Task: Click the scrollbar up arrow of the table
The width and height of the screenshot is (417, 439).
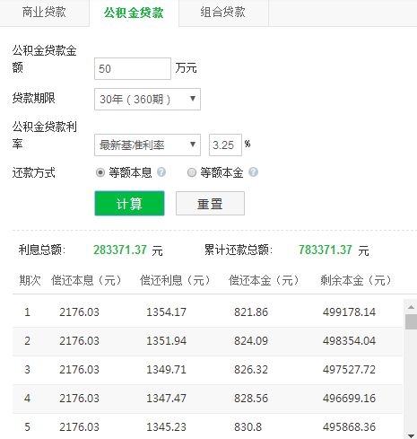Action: click(411, 307)
